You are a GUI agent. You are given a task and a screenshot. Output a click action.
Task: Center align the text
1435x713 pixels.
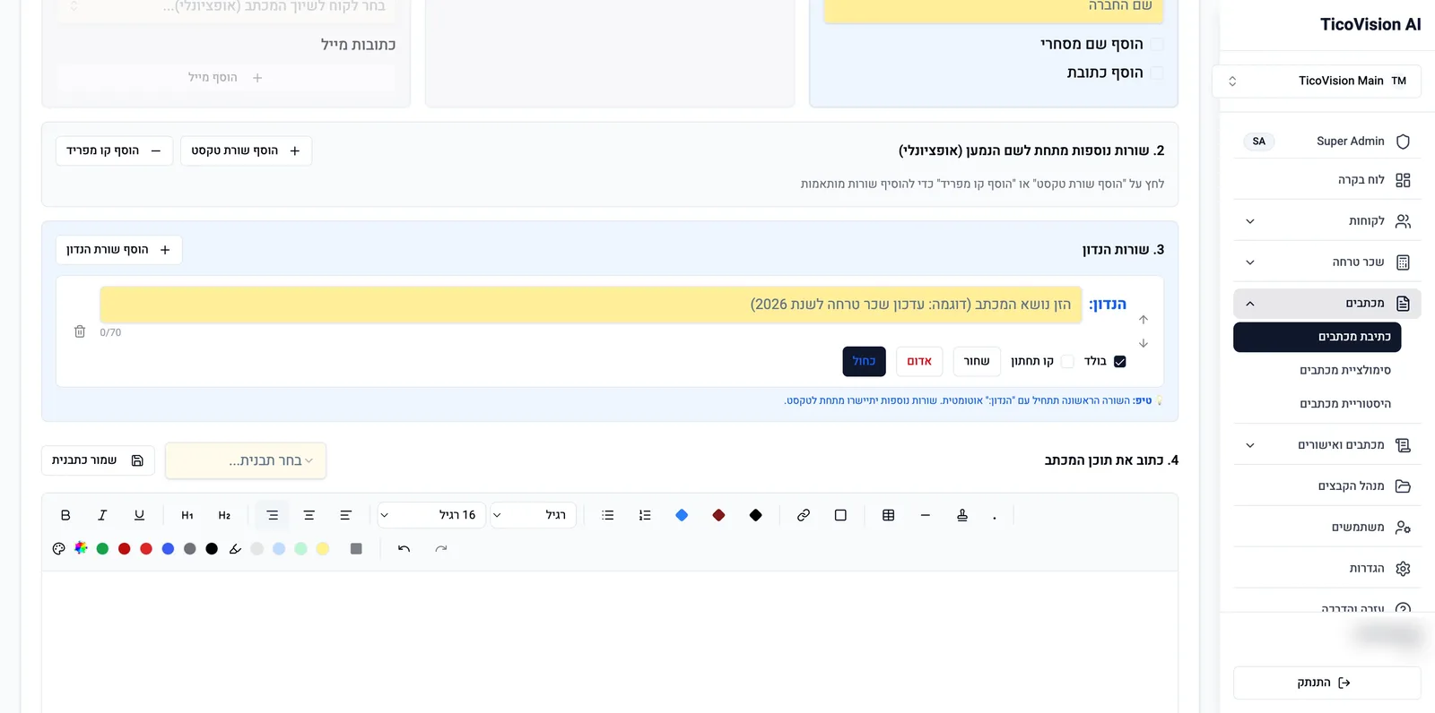click(x=309, y=515)
